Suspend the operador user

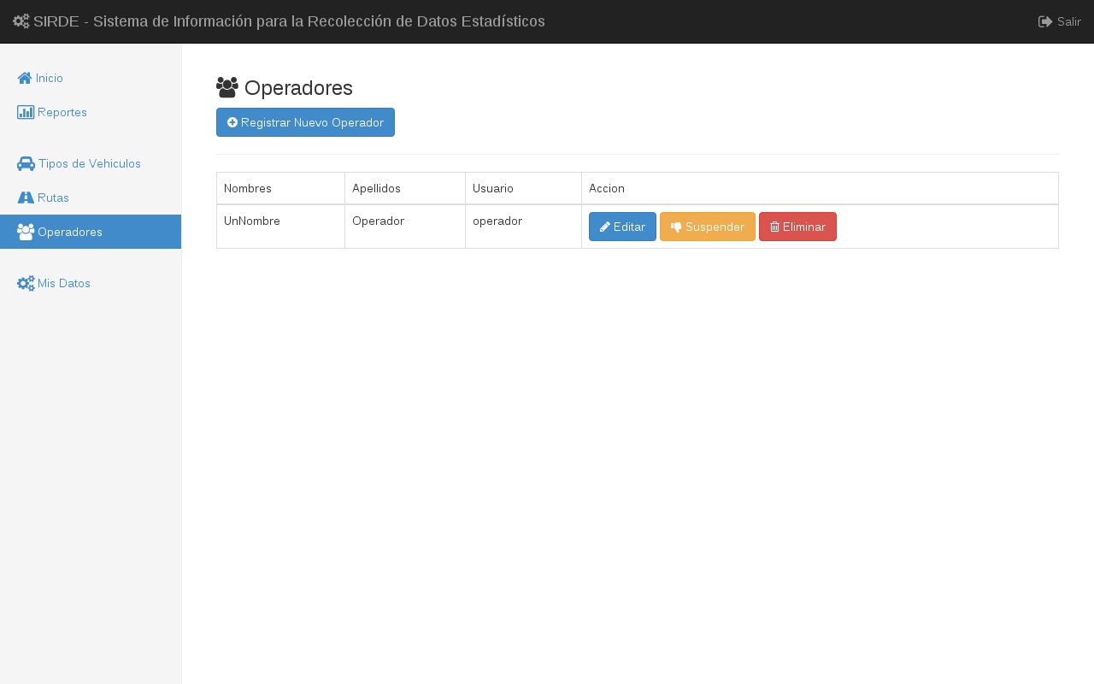click(708, 227)
